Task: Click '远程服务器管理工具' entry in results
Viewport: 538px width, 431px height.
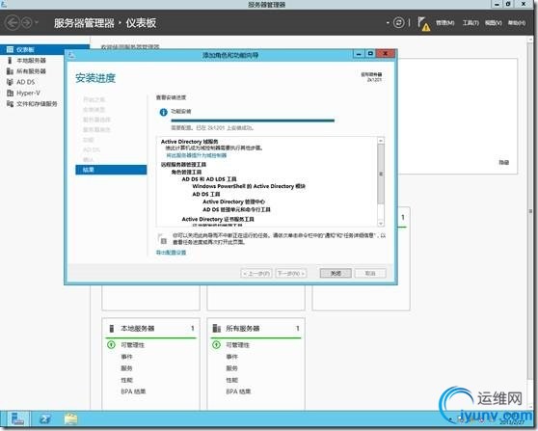Action: (x=183, y=164)
